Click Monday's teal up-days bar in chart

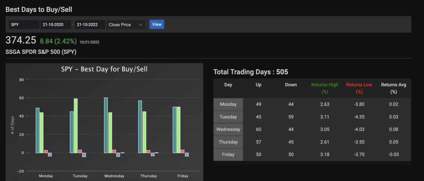37,130
